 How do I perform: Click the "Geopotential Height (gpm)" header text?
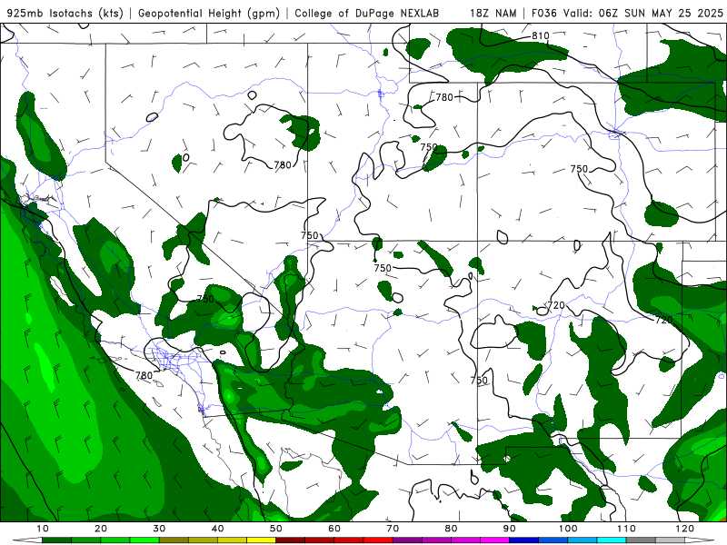209,14
